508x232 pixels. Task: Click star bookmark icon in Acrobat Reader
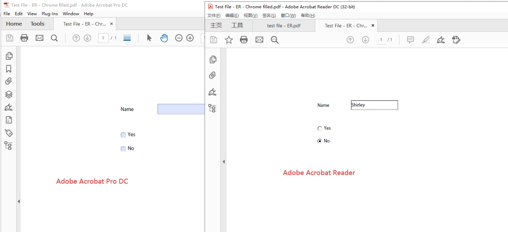click(229, 40)
